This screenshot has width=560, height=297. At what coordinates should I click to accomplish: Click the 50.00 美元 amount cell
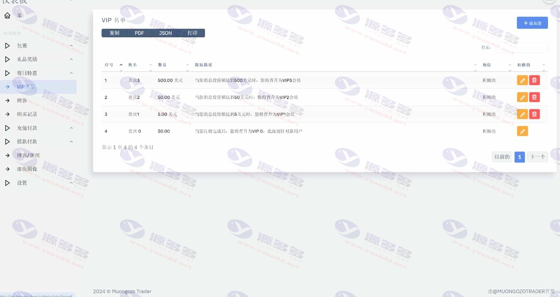(169, 97)
